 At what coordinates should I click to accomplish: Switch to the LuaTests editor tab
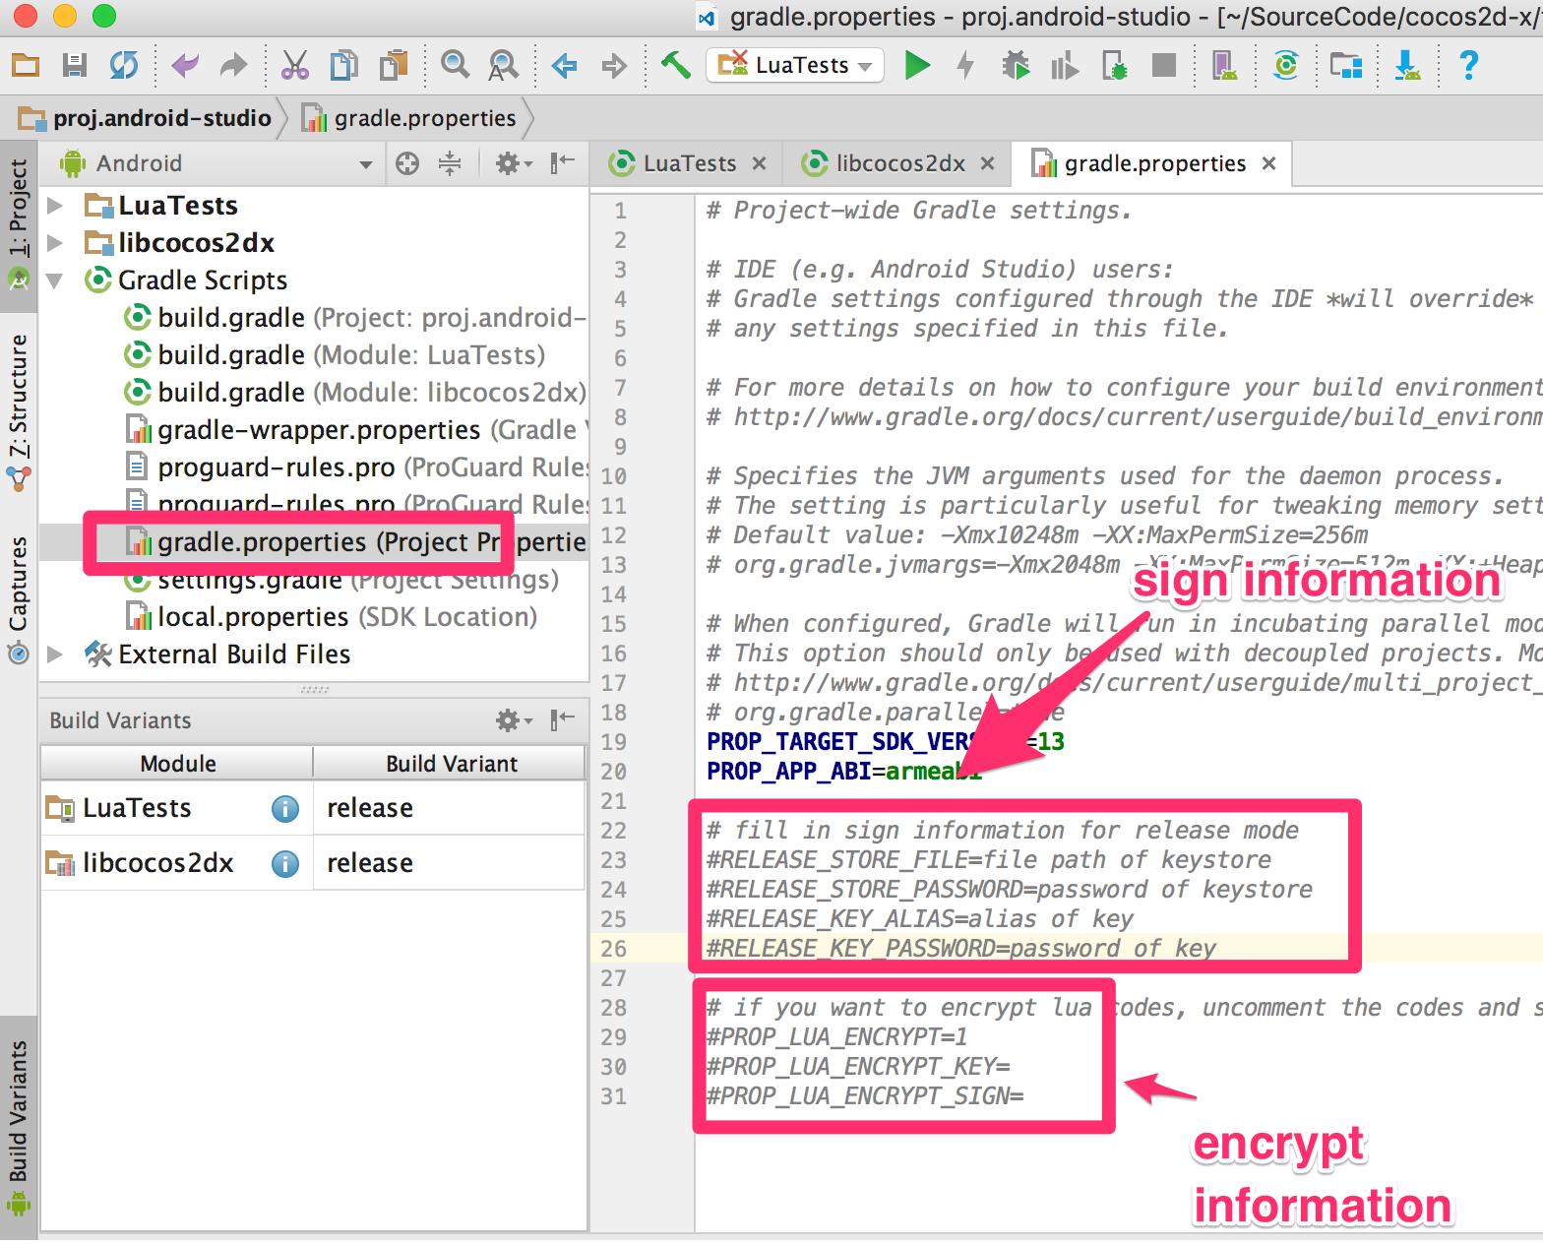point(687,163)
